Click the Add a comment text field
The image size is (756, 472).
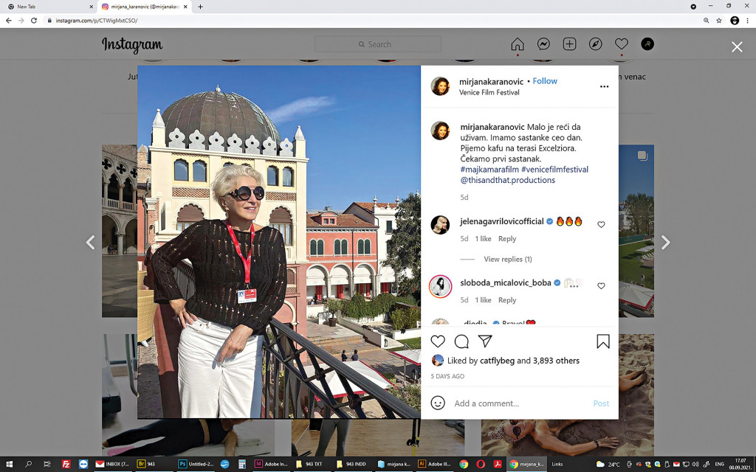(x=517, y=403)
